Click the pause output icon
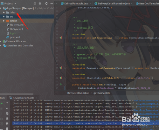This screenshot has width=159, height=130. tap(2, 113)
